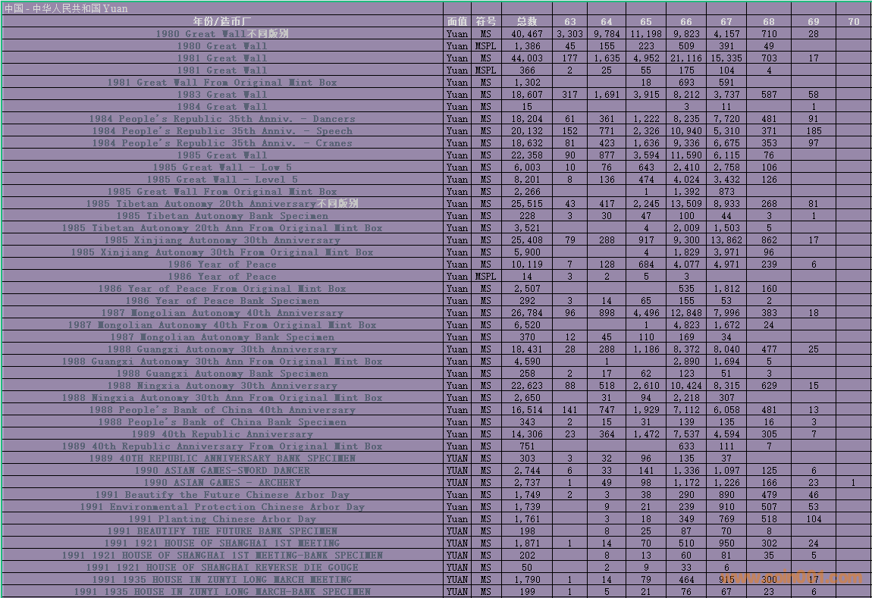The image size is (872, 598).
Task: Click the 年份/造币厂 column header
Action: coord(222,21)
